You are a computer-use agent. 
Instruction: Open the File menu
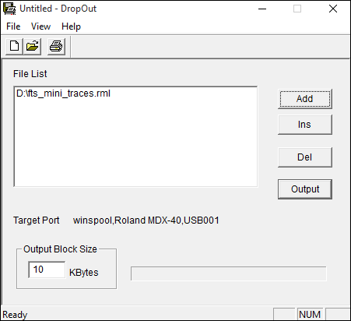pyautogui.click(x=13, y=26)
